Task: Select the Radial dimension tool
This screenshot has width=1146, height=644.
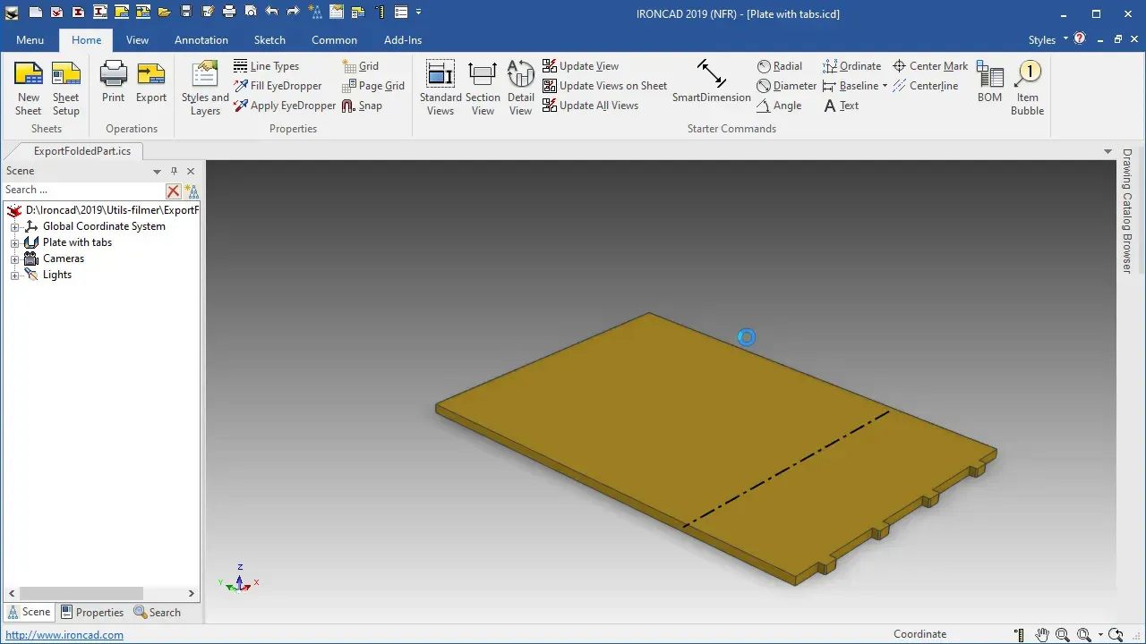Action: tap(780, 66)
